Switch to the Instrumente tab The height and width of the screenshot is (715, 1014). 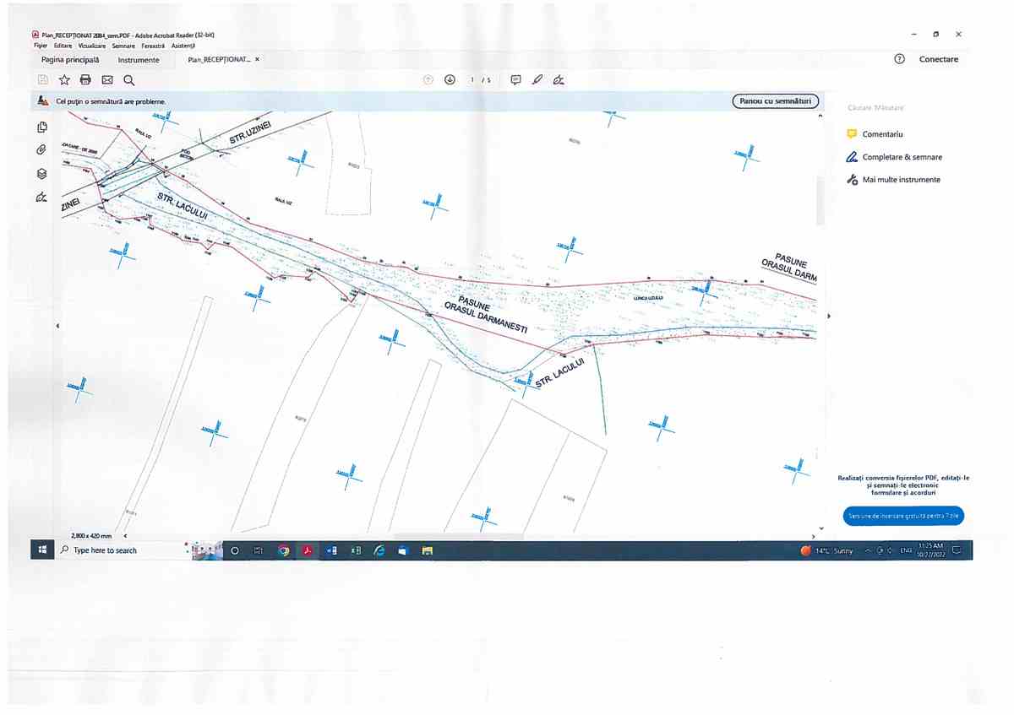coord(139,60)
